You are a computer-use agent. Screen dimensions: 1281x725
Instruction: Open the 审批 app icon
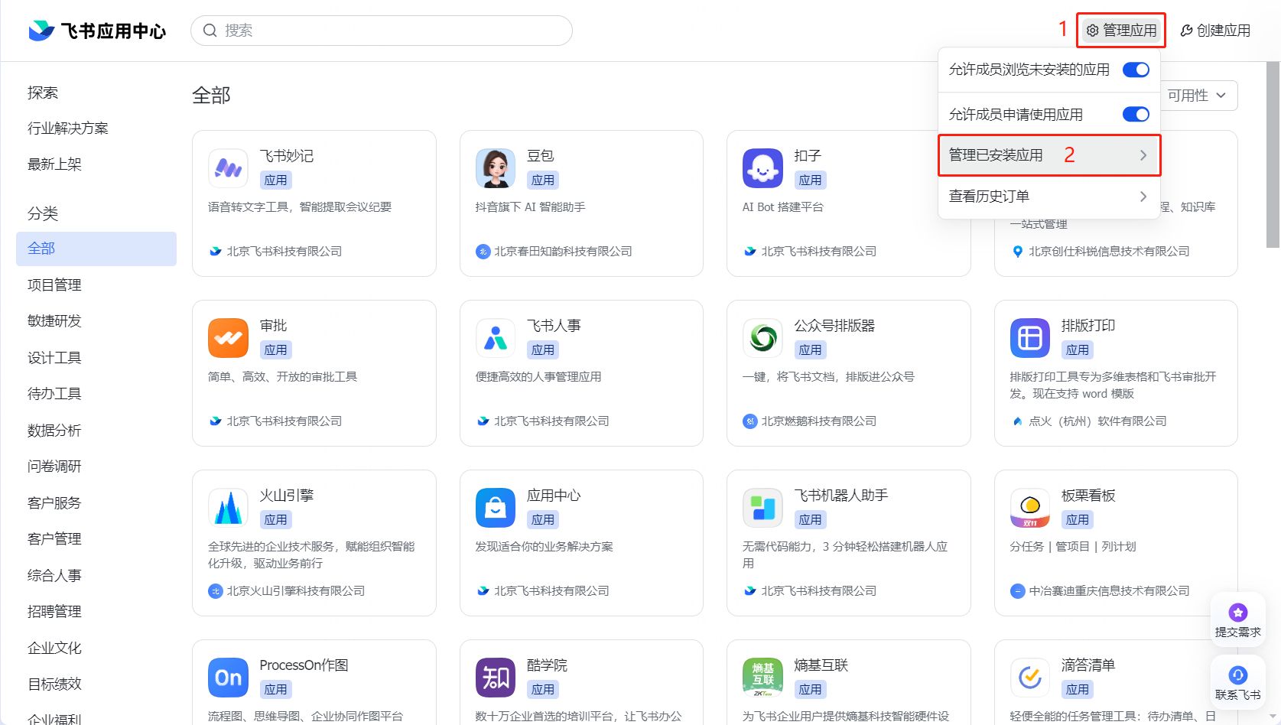[228, 338]
